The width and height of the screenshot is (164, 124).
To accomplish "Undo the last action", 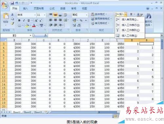I will (17, 3).
